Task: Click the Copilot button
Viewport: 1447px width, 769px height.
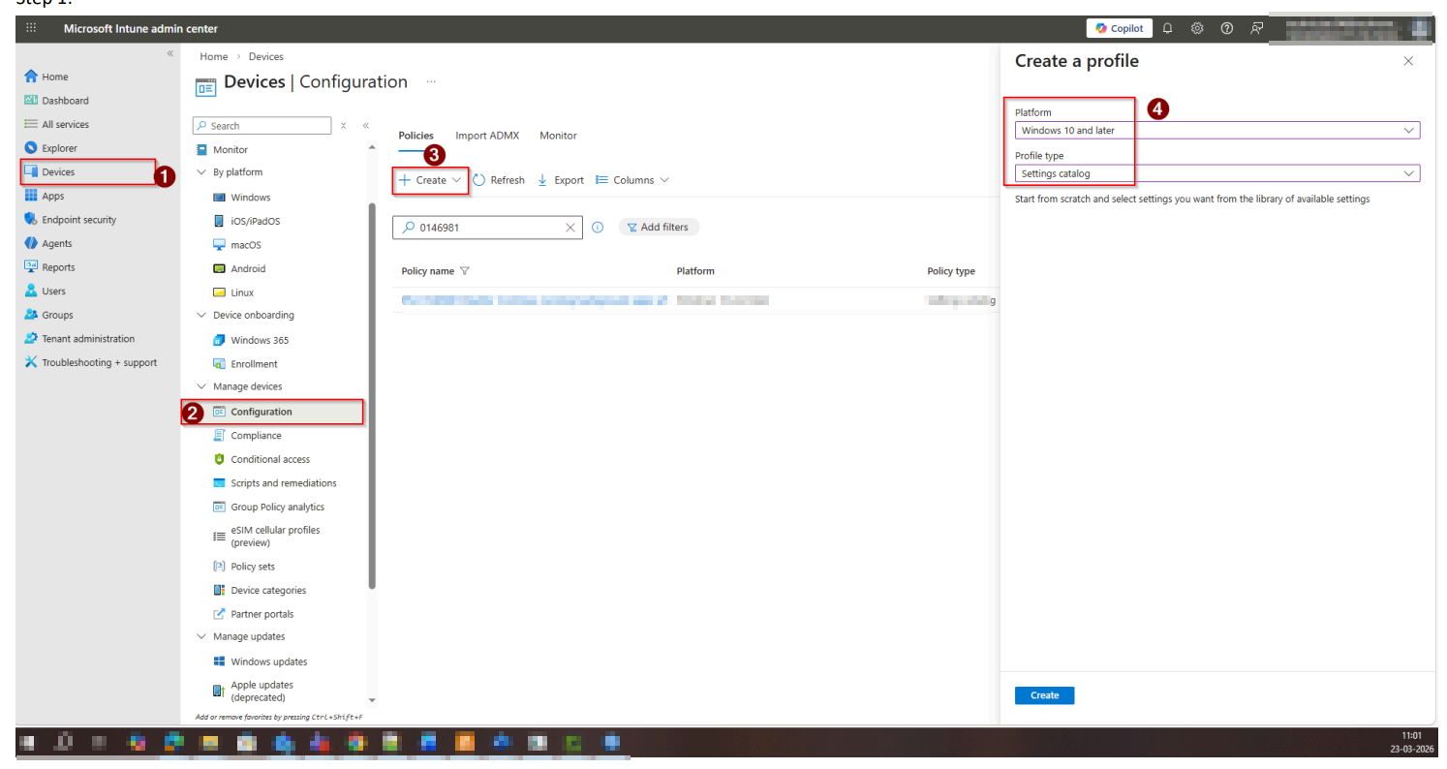Action: pos(1119,29)
